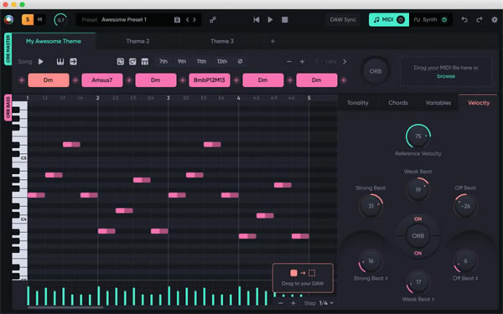The image size is (503, 314).
Task: Select the Amsus7 chord block
Action: [x=102, y=80]
